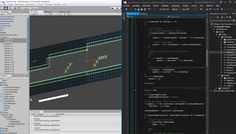The height and width of the screenshot is (134, 236).
Task: Click the Démarrer start button
Action: click(164, 9)
